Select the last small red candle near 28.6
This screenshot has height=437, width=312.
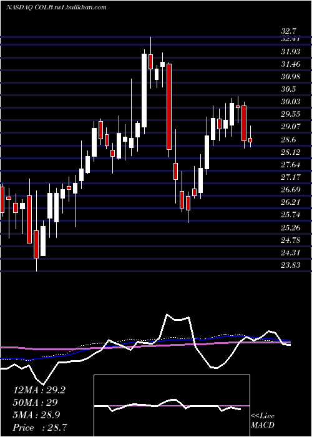pyautogui.click(x=250, y=140)
